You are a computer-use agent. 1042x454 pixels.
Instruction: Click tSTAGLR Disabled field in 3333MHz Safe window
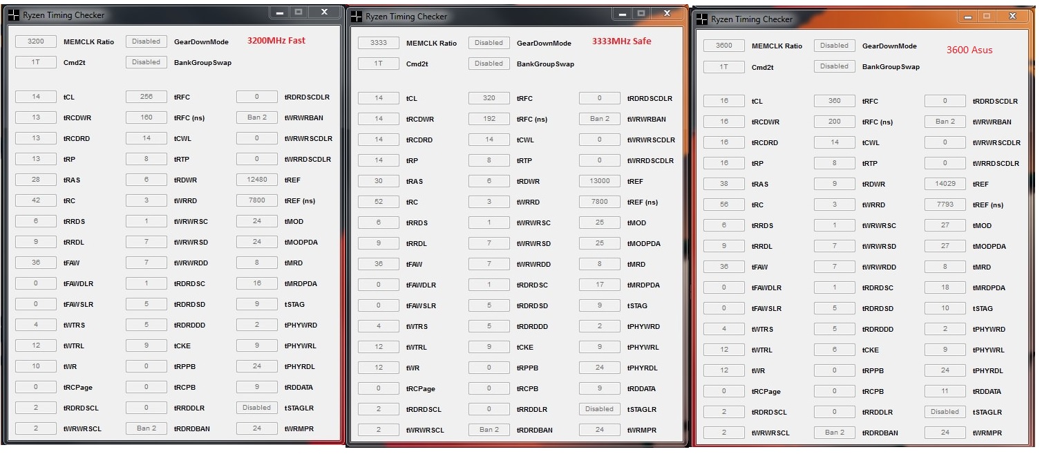click(600, 409)
